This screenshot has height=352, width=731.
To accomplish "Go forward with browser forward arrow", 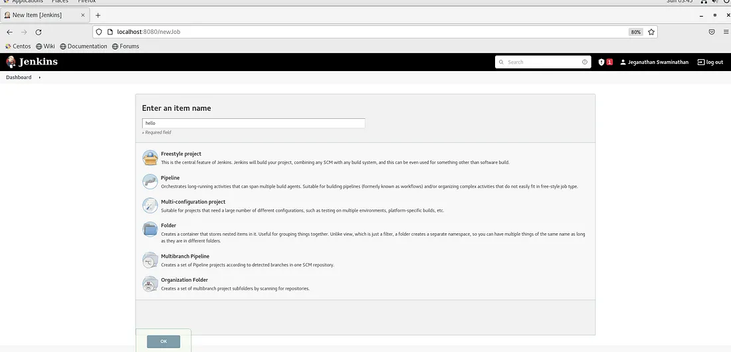I will click(x=24, y=32).
